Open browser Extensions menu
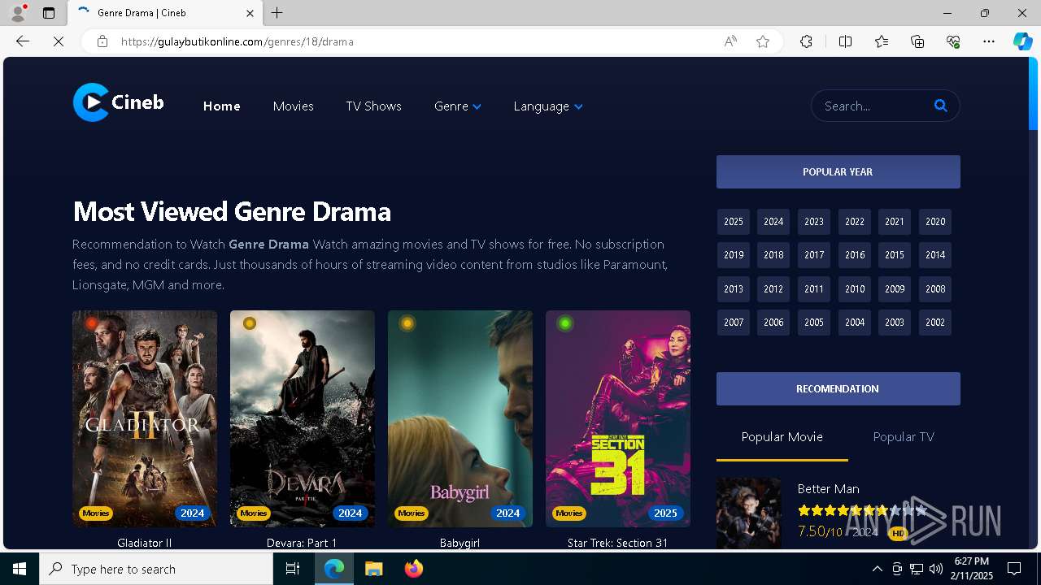The width and height of the screenshot is (1041, 585). tap(806, 41)
